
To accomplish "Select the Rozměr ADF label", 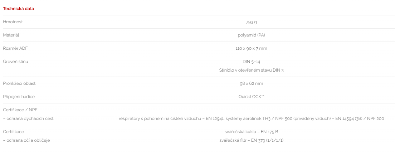I will tap(15, 48).
